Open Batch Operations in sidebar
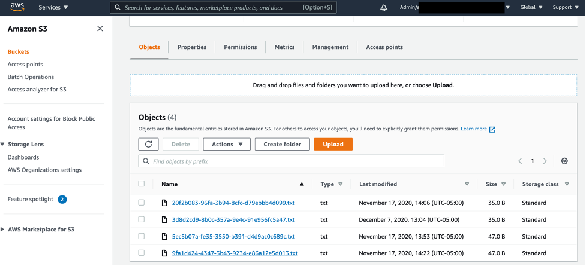The width and height of the screenshot is (586, 266). (x=31, y=77)
